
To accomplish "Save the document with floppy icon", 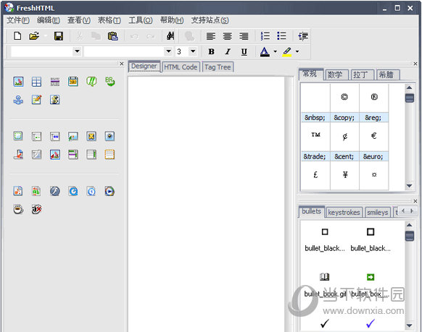I will click(59, 36).
